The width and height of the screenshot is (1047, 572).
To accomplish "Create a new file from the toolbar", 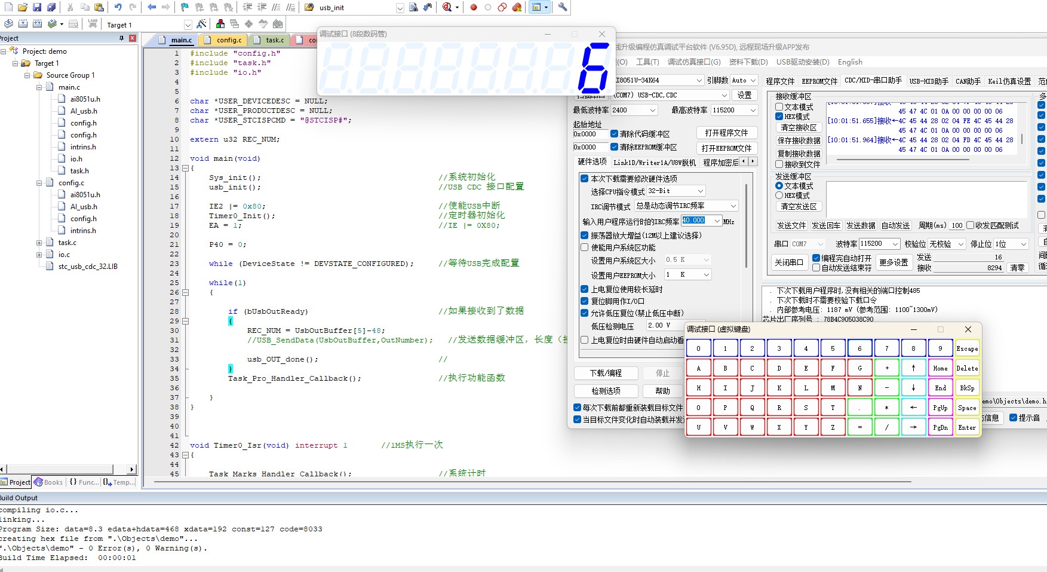I will click(7, 7).
